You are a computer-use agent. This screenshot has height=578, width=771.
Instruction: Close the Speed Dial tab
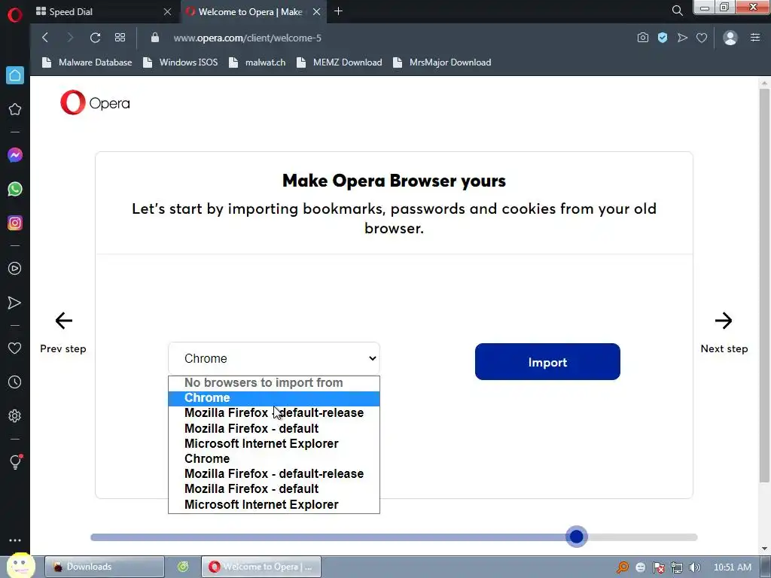(168, 11)
